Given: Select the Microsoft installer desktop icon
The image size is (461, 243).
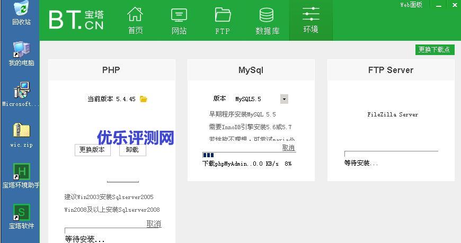Looking at the screenshot, I should [21, 94].
